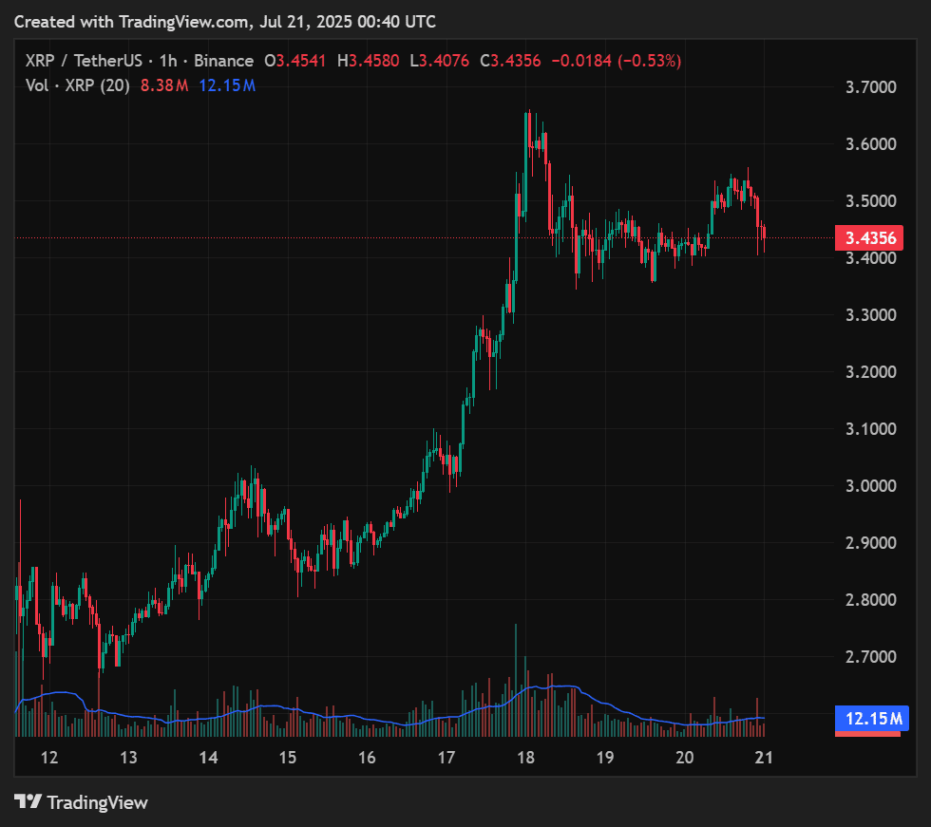Click the 3.7000 price axis label
The width and height of the screenshot is (931, 827).
tap(871, 87)
